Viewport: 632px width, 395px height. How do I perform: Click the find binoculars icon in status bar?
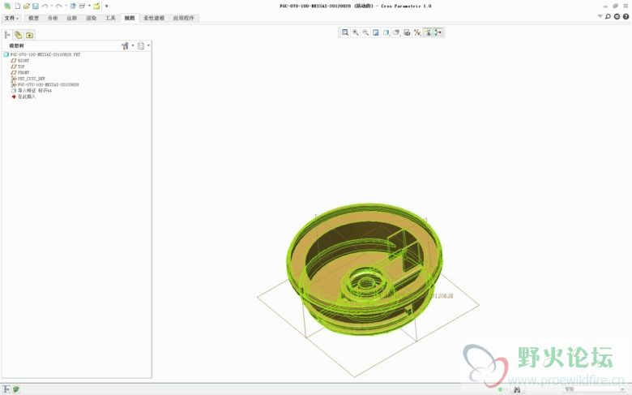(517, 389)
